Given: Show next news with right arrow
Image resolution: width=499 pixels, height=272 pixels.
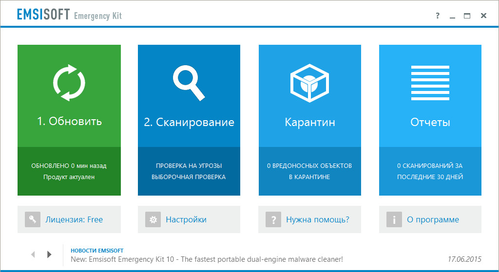Looking at the screenshot, I should [x=49, y=254].
